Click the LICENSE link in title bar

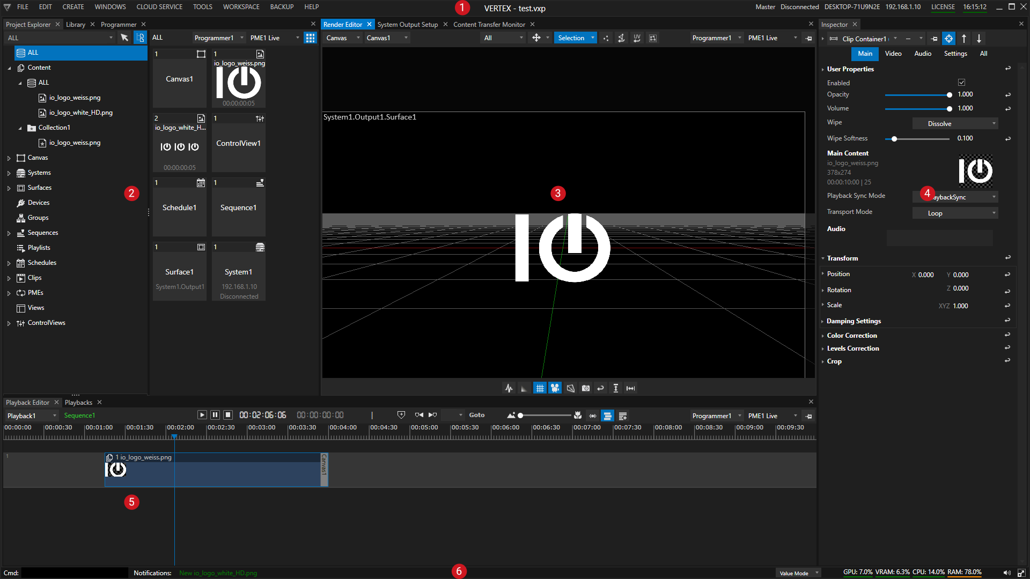[x=943, y=7]
